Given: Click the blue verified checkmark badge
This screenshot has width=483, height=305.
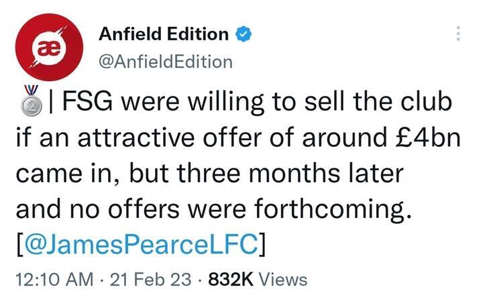Looking at the screenshot, I should [243, 34].
